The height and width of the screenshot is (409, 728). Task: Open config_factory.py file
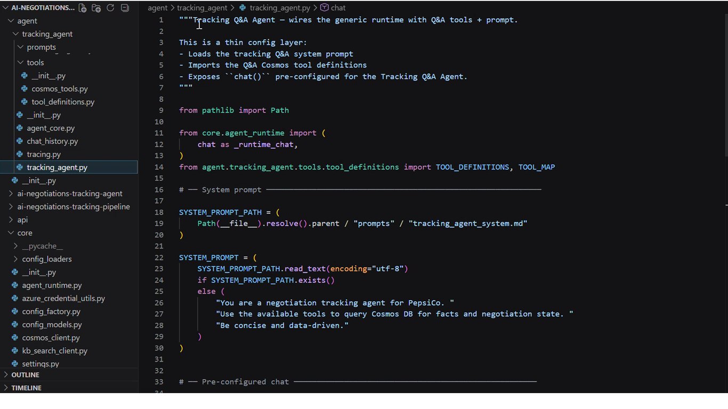point(51,312)
